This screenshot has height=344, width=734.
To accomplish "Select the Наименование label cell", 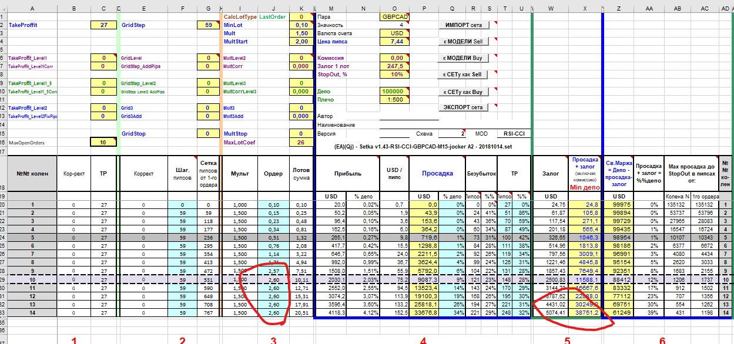I will pyautogui.click(x=336, y=125).
